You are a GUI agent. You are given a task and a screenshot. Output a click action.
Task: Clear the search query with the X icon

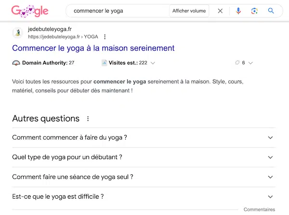220,11
